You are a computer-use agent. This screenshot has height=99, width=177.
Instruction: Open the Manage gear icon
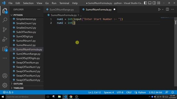(5, 85)
